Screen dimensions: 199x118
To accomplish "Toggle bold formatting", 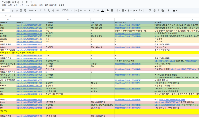I will (89, 10).
